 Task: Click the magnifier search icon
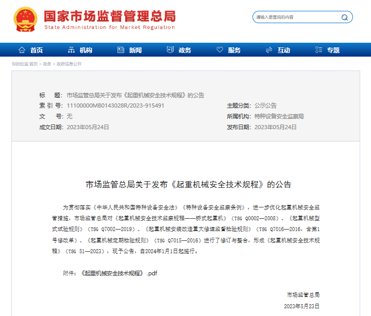[x=345, y=17]
